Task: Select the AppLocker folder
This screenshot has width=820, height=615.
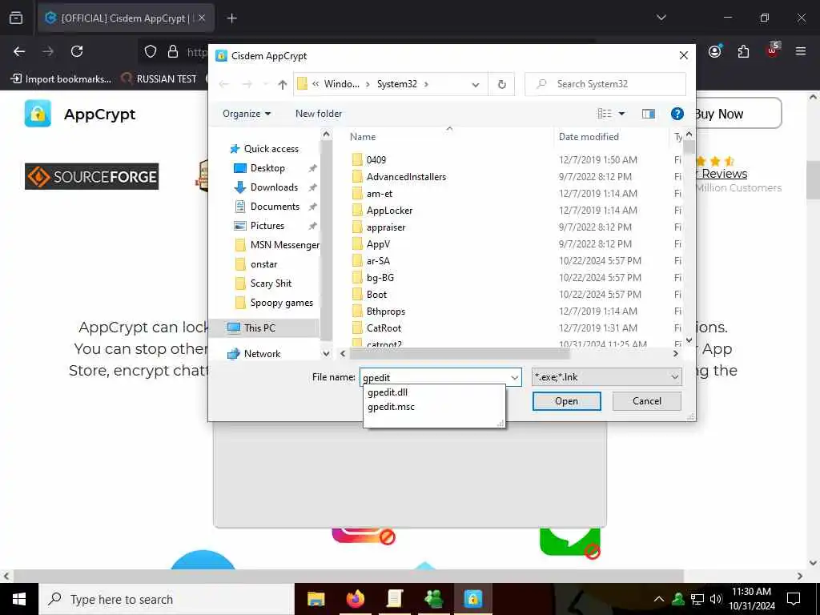Action: [x=390, y=211]
